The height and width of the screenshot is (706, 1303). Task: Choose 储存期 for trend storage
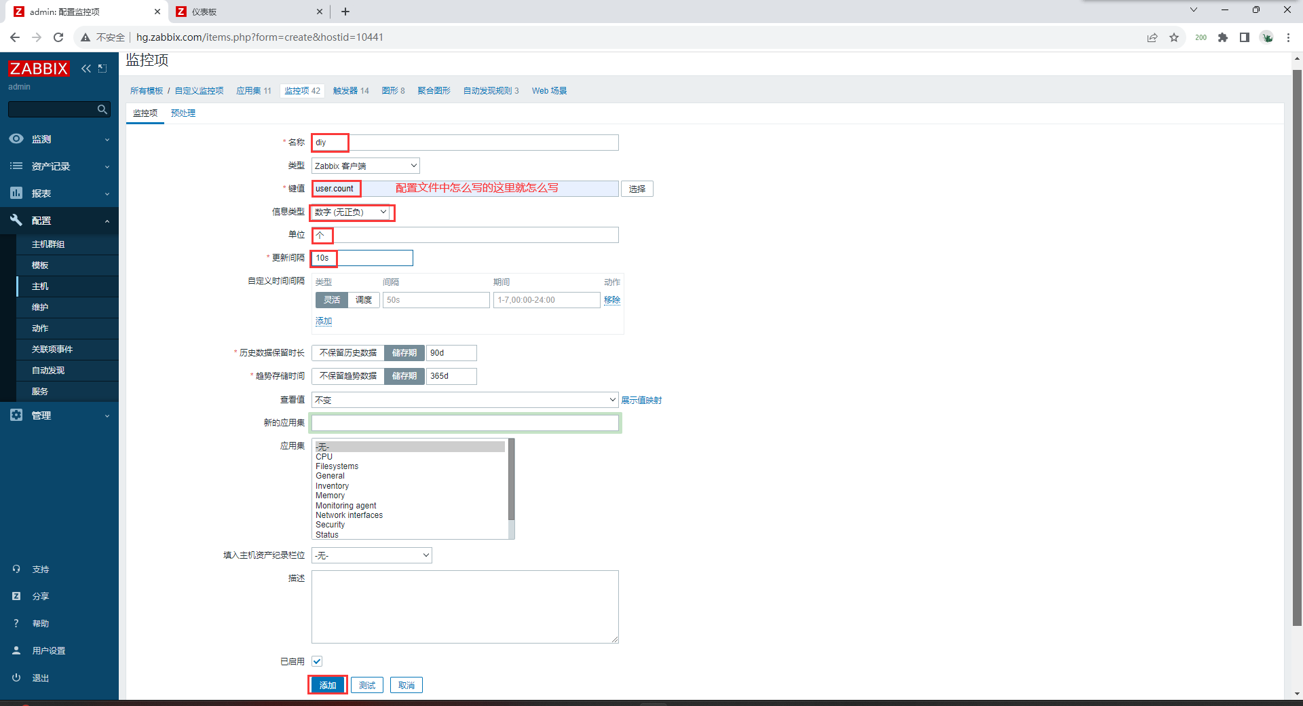pyautogui.click(x=404, y=376)
